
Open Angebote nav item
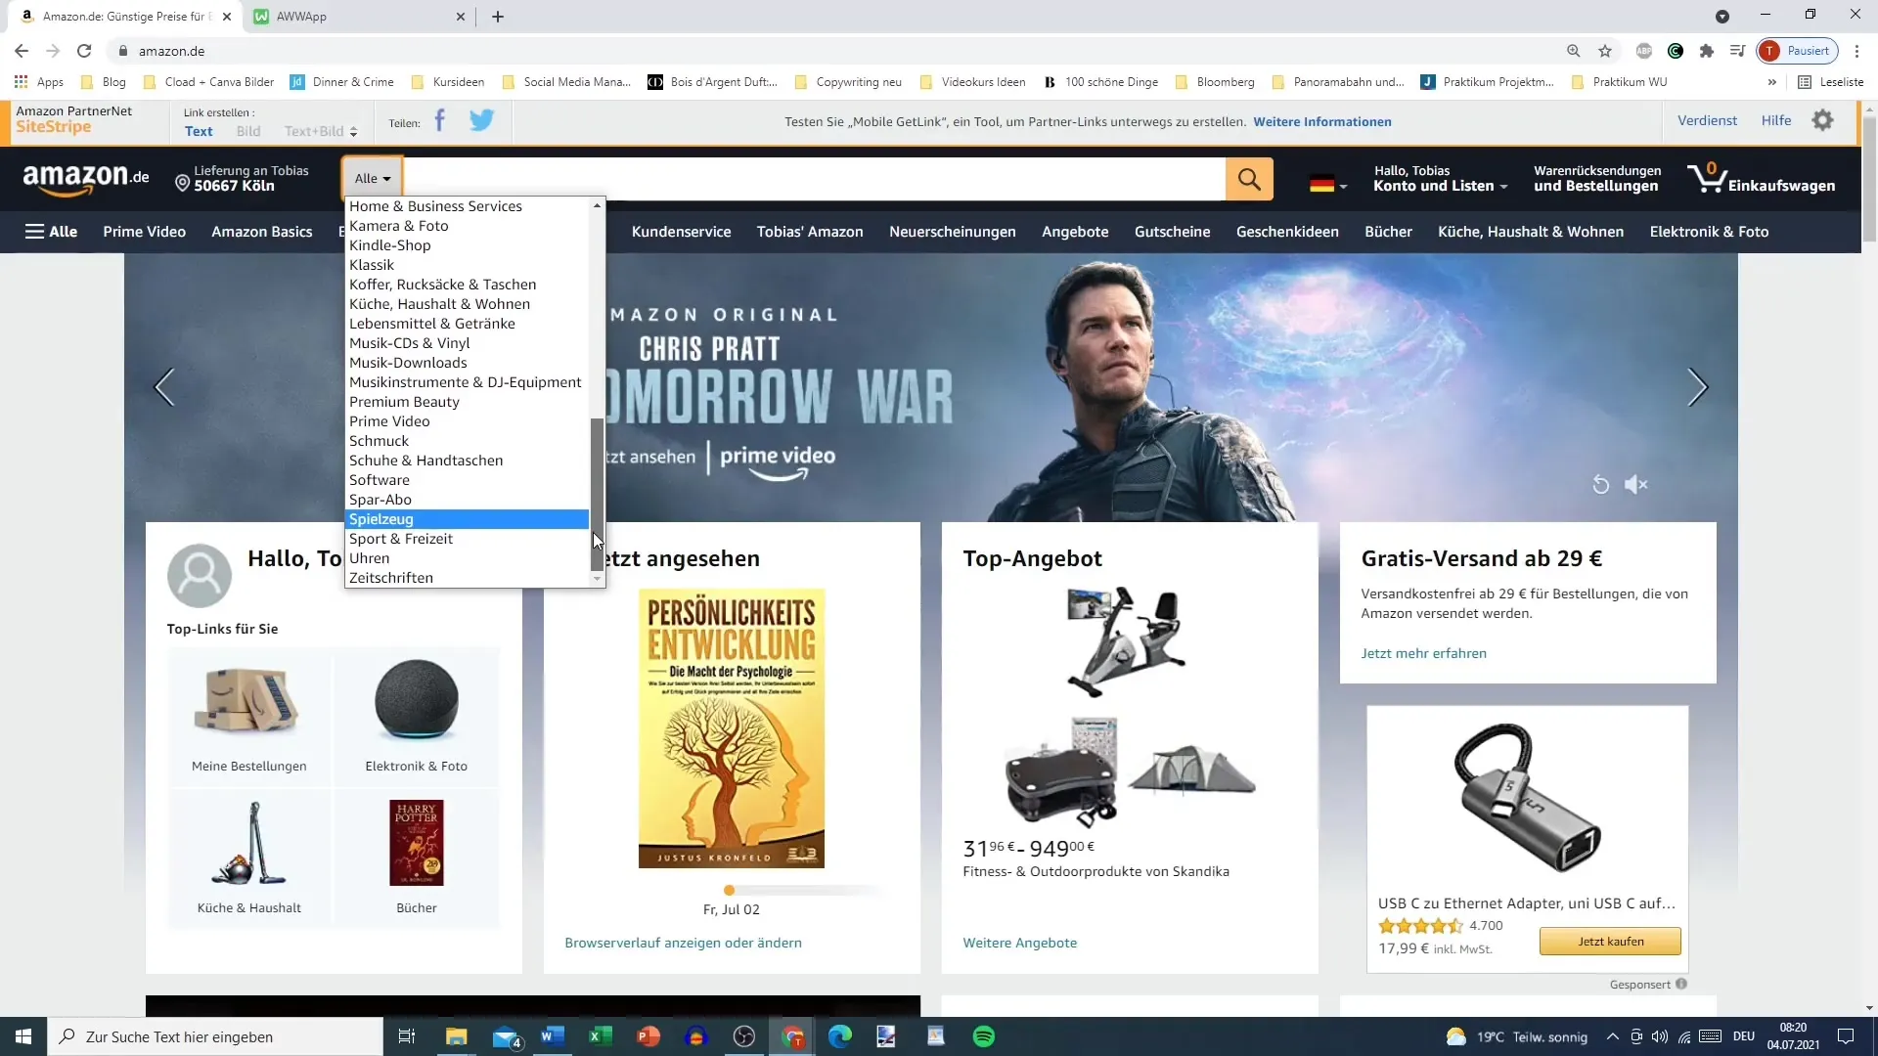click(x=1075, y=232)
